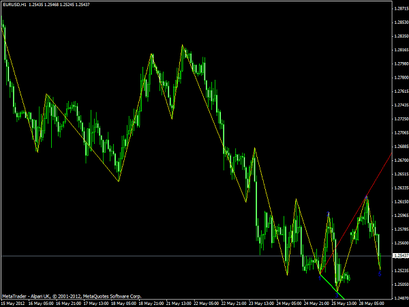Click the 22 May 05:00 time label
Viewport: 409px width, 307px height.
(x=207, y=304)
